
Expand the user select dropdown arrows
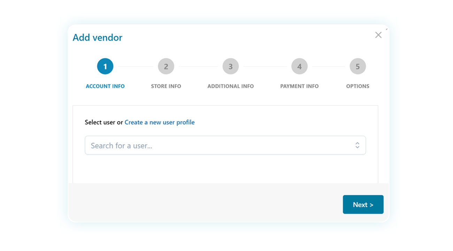[357, 146]
